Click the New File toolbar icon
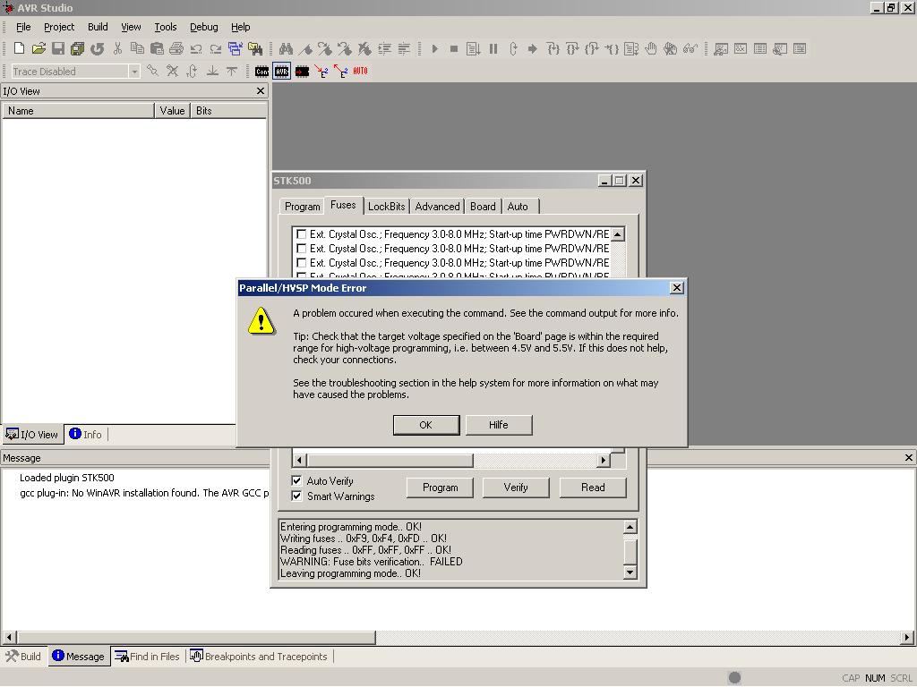Image resolution: width=917 pixels, height=687 pixels. 19,48
